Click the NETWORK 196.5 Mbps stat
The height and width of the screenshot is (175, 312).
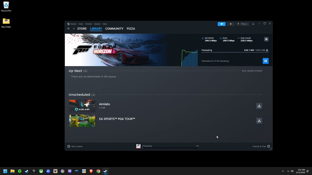pyautogui.click(x=209, y=39)
